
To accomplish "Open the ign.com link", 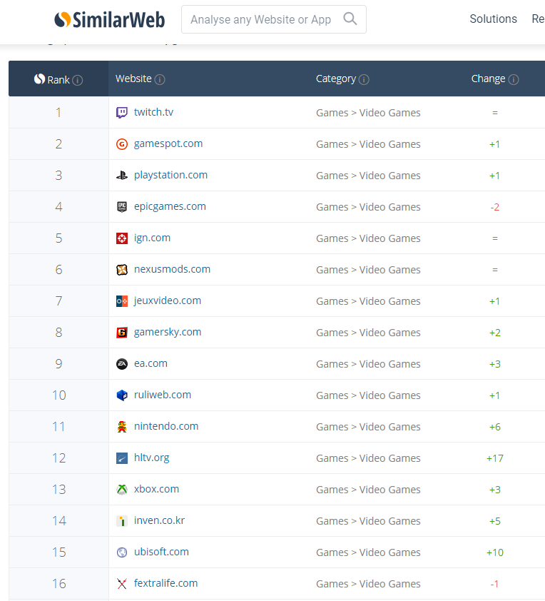I will (x=152, y=238).
